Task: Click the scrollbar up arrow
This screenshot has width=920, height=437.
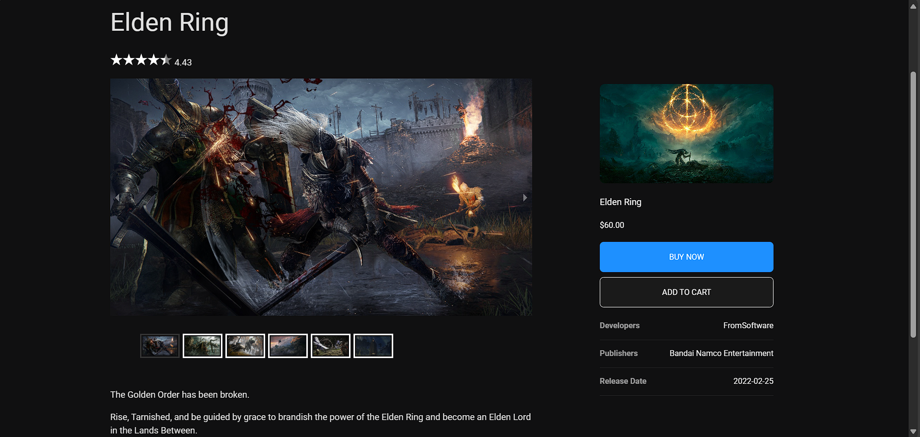Action: coord(913,6)
